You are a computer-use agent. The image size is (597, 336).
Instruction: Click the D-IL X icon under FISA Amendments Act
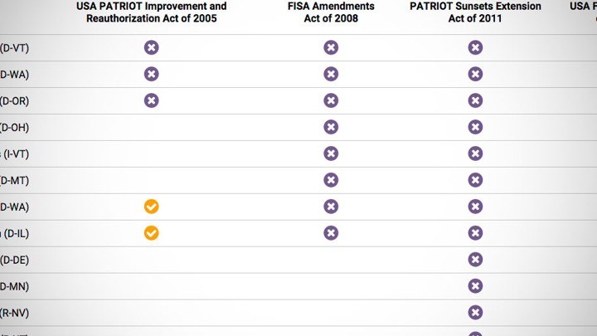coord(331,233)
